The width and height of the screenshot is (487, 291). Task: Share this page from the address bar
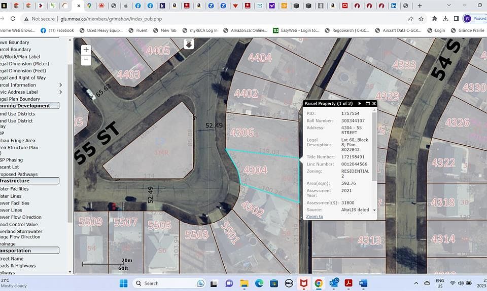click(410, 19)
